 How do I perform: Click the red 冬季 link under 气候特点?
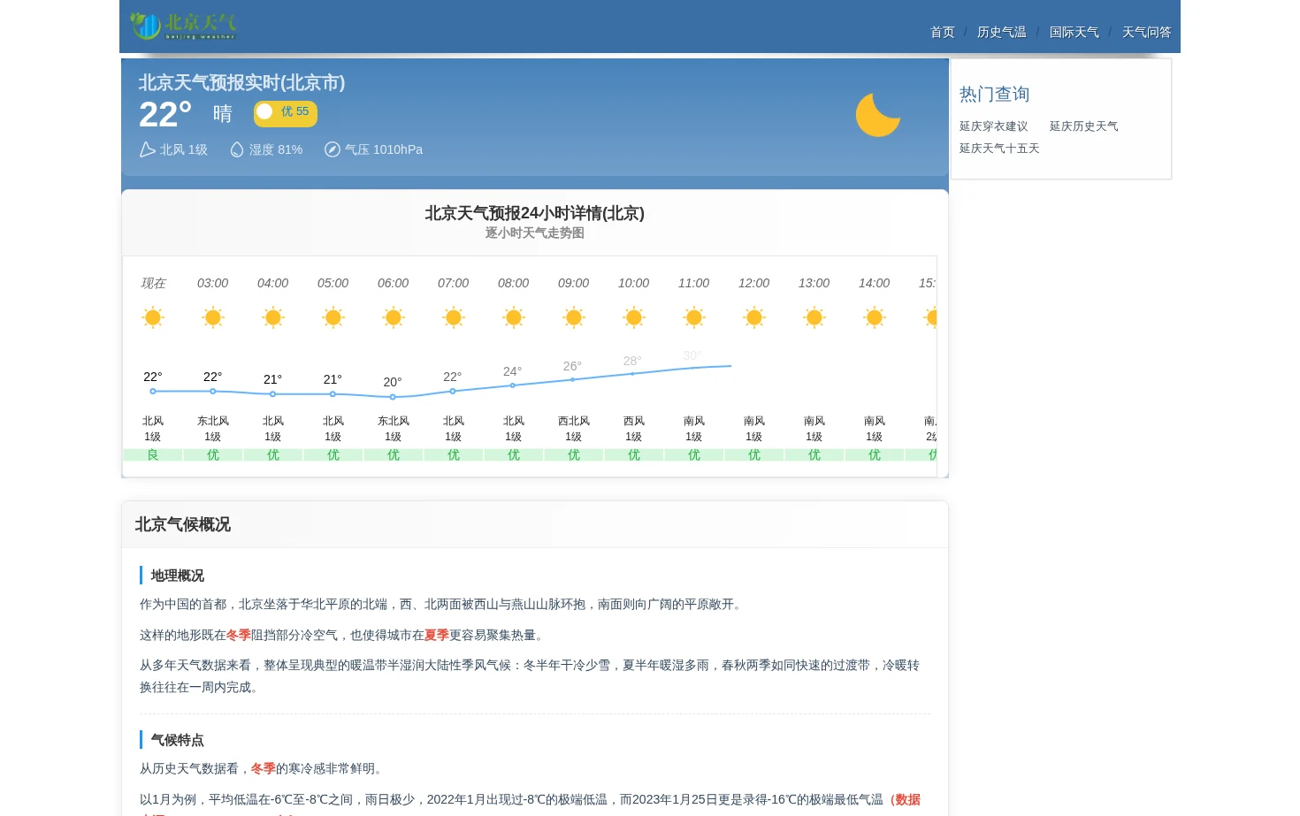click(264, 768)
